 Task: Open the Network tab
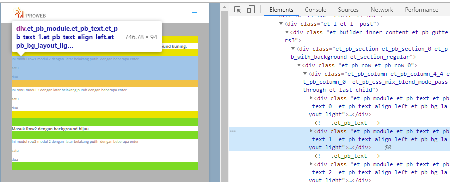(x=382, y=10)
